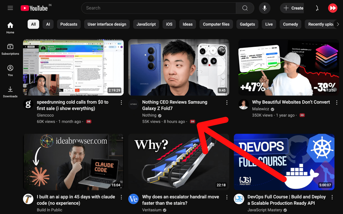This screenshot has height=214, width=343.
Task: Open three-dot menu on DevOps Full Course video
Action: click(332, 197)
